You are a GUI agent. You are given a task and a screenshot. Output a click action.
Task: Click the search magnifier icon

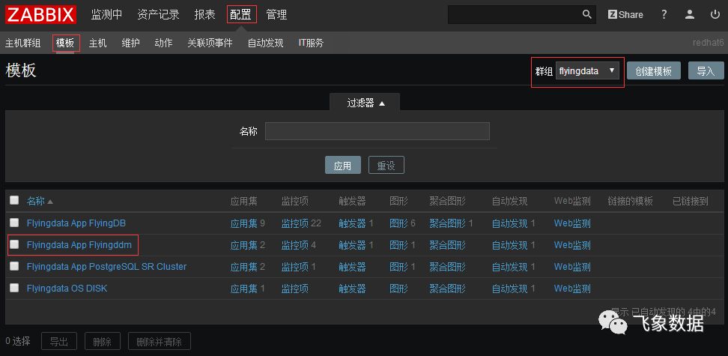pyautogui.click(x=587, y=14)
